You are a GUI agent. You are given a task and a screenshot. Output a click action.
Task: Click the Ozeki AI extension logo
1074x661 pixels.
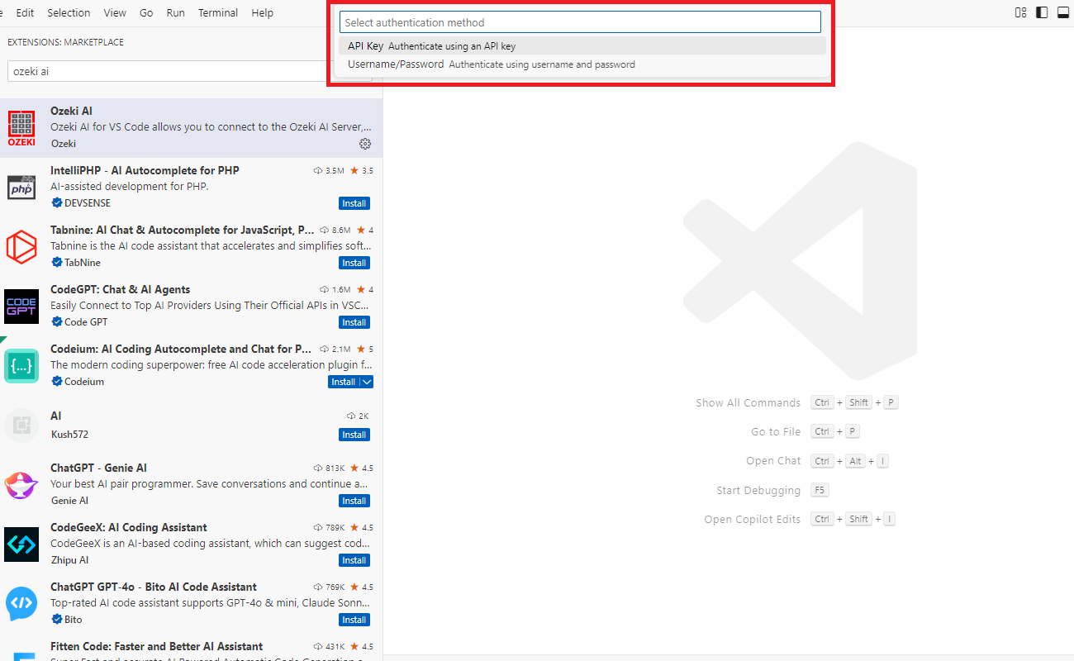[21, 128]
